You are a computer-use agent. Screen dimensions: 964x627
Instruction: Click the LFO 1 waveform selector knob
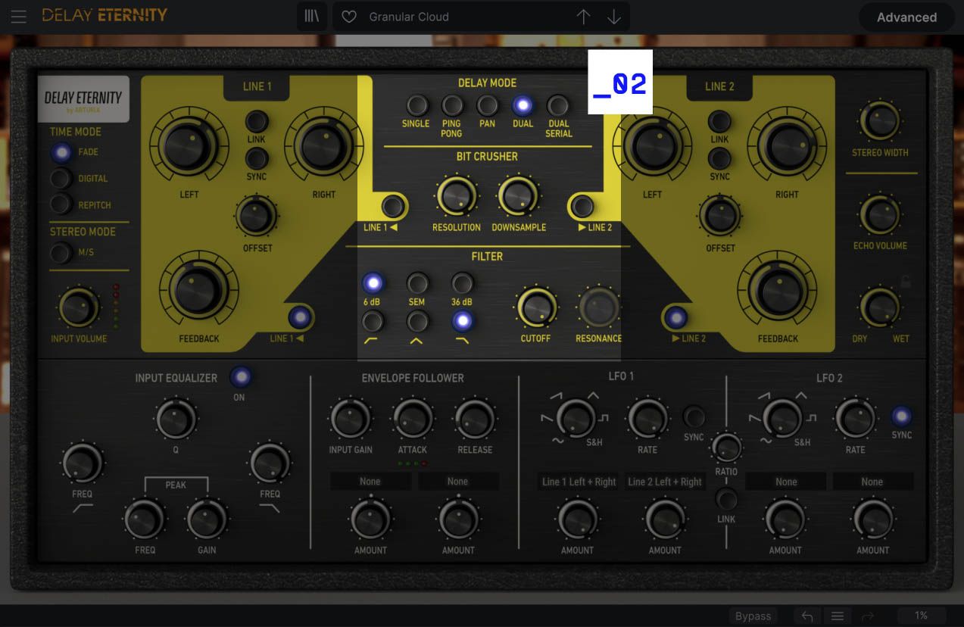click(x=576, y=418)
